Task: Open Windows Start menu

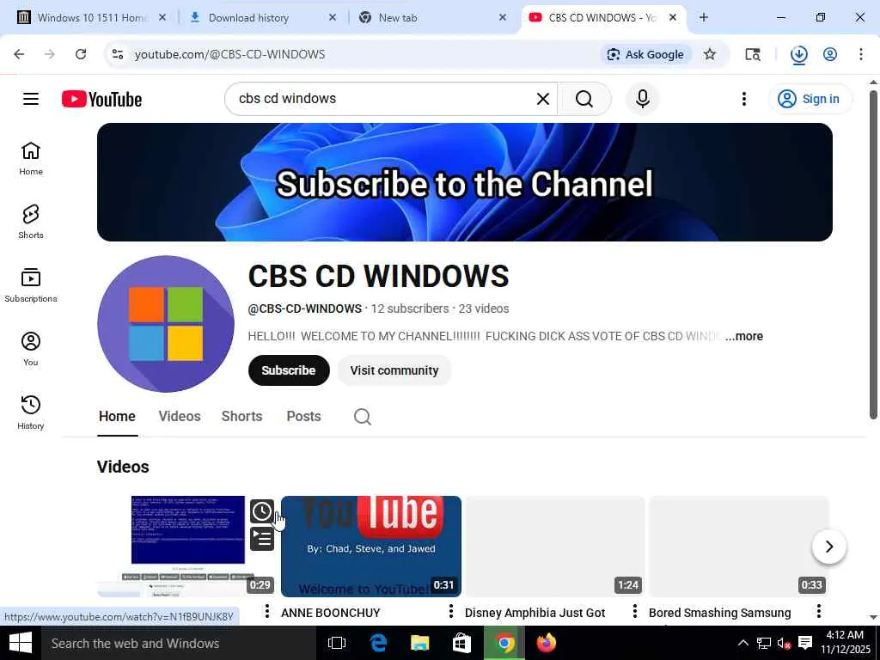Action: [21, 643]
